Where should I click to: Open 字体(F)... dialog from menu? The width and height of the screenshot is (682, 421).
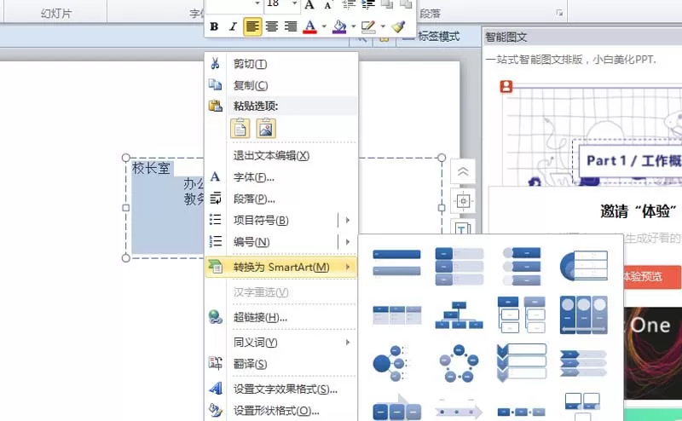pyautogui.click(x=281, y=177)
